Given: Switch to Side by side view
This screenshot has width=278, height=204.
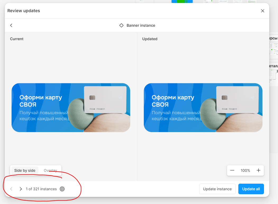Looking at the screenshot, I should 25,170.
